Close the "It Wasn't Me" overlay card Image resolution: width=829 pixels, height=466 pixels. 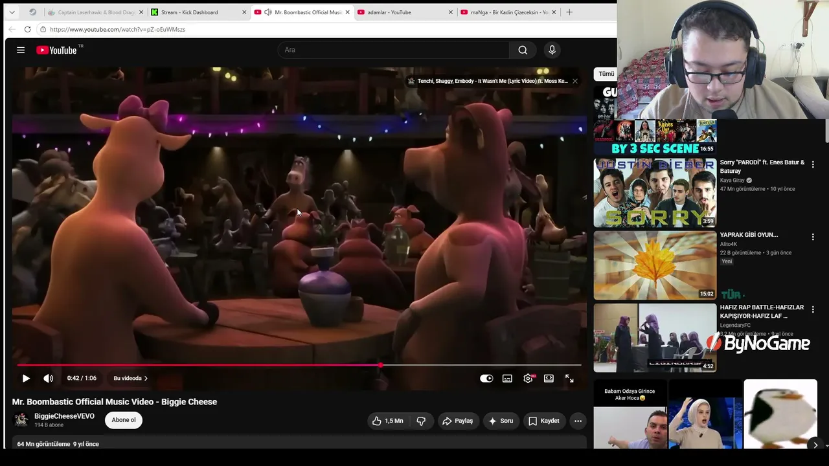(x=574, y=81)
